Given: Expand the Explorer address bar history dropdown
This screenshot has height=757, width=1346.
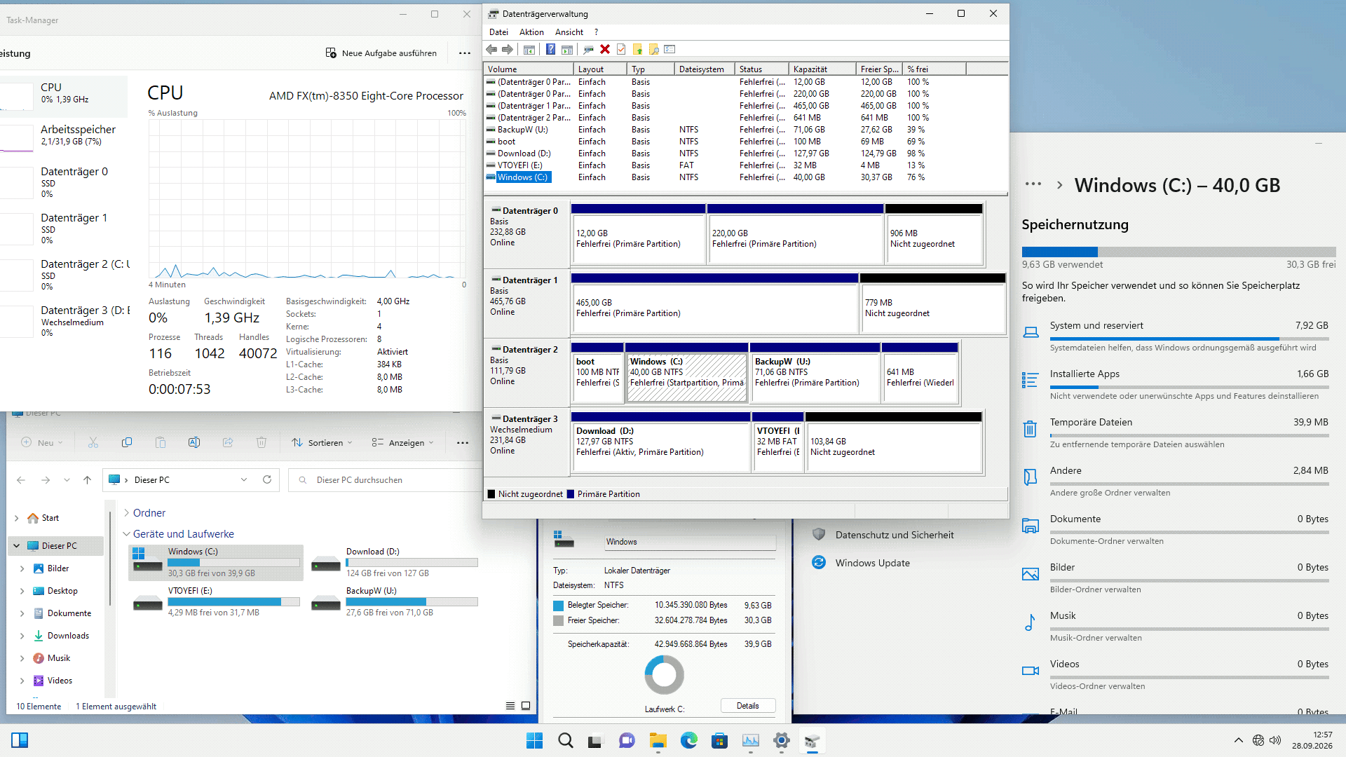Looking at the screenshot, I should point(244,480).
